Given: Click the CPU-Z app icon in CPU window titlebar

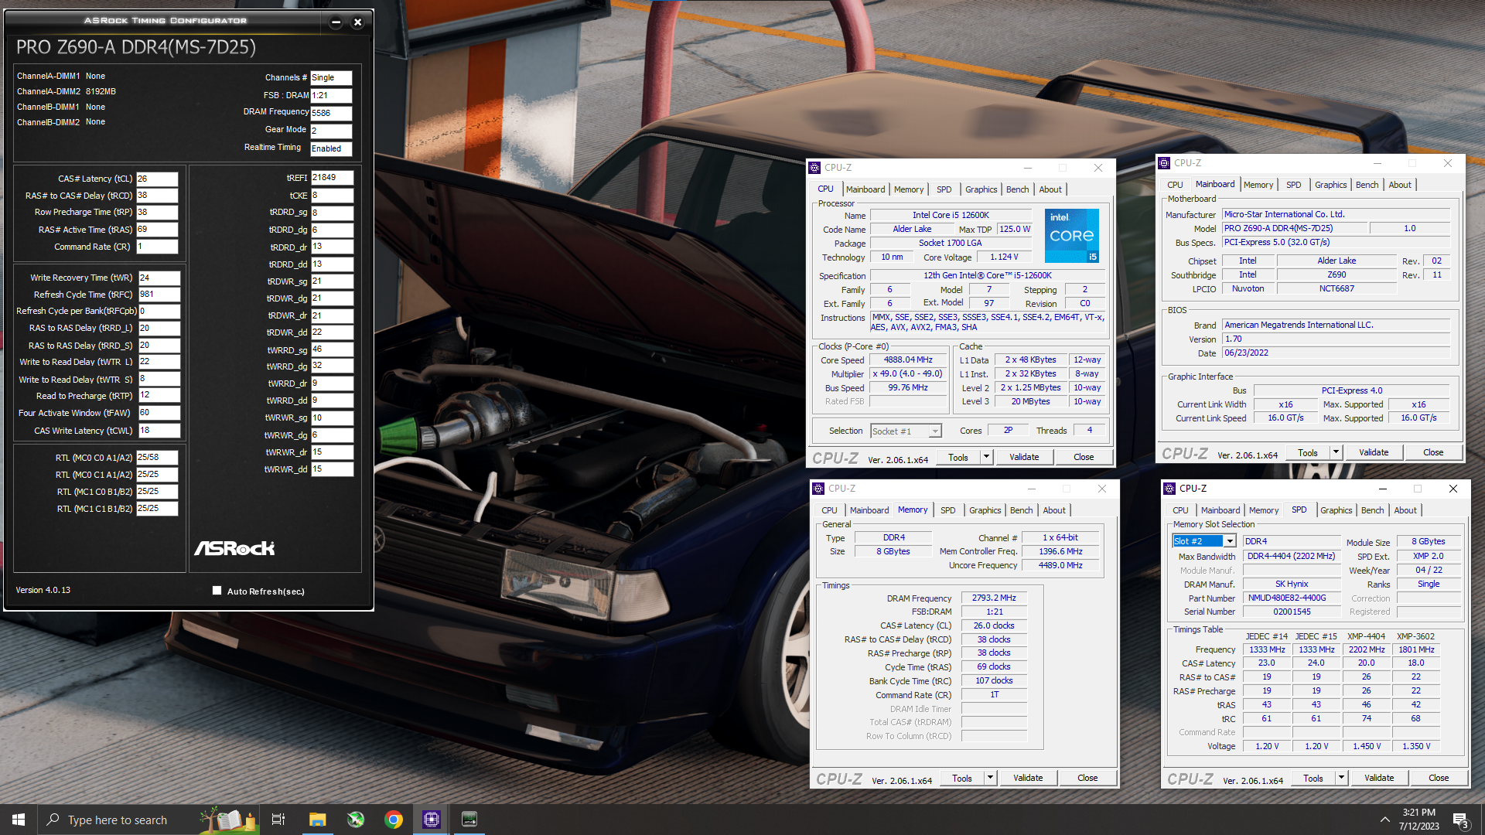Looking at the screenshot, I should 814,168.
